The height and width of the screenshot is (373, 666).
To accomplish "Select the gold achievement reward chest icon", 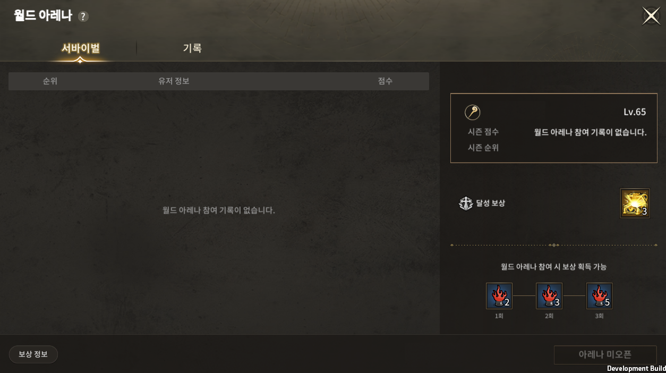I will [x=635, y=203].
